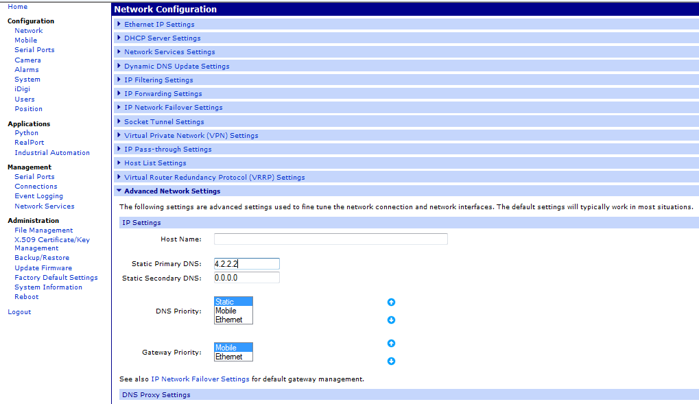This screenshot has height=404, width=699.
Task: Click DNS Priority move down arrow icon
Action: tap(391, 320)
